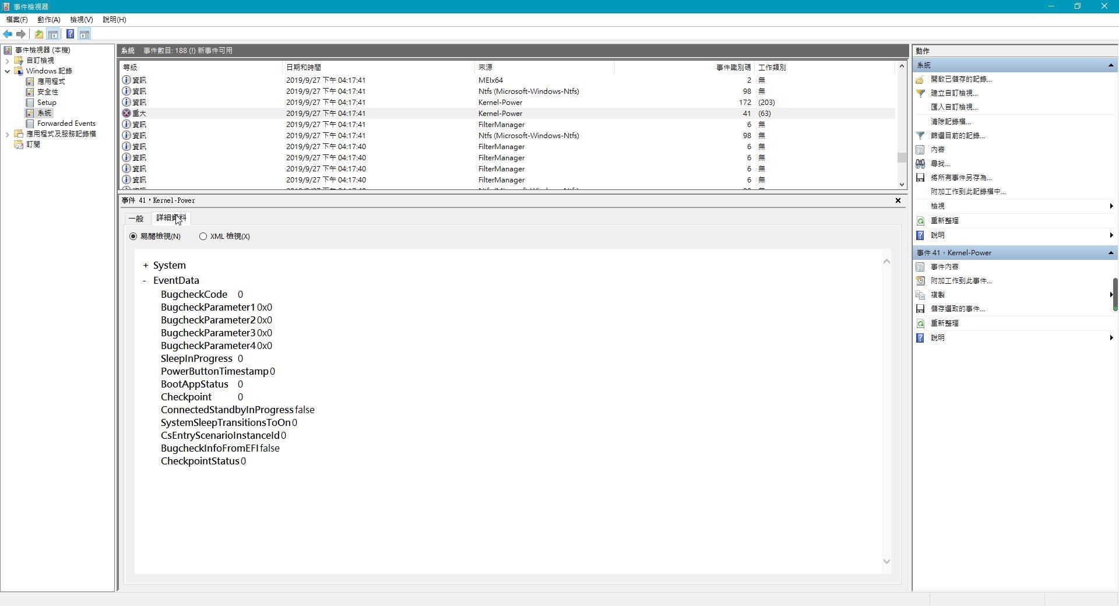Select the XML view radio button

point(203,237)
